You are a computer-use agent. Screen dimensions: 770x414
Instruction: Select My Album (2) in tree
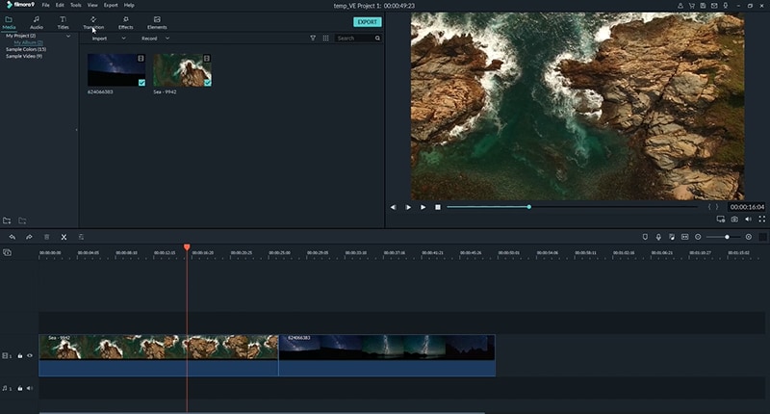pos(28,42)
